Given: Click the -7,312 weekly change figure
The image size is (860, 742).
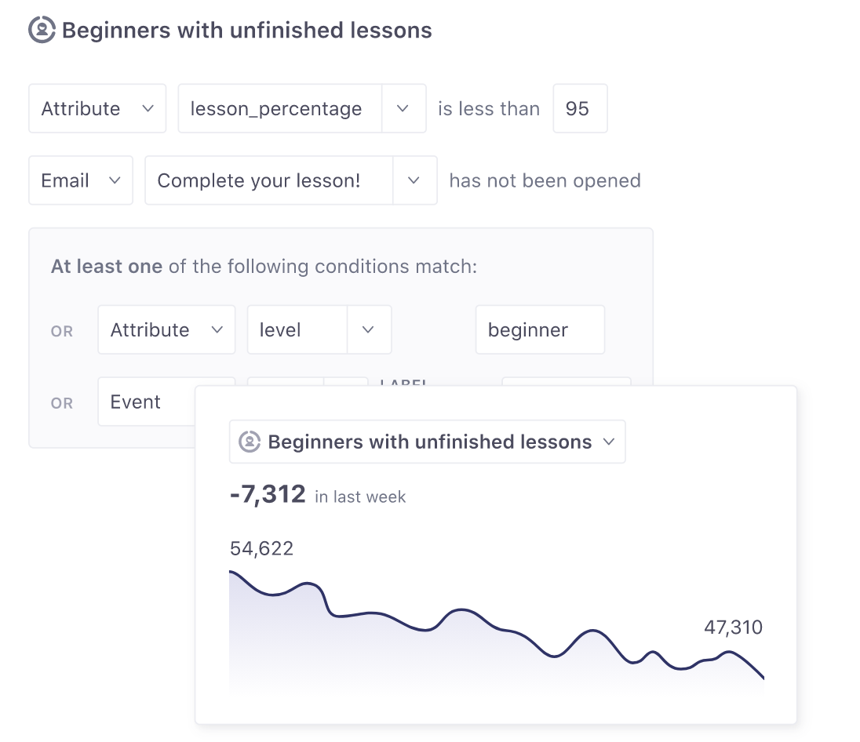Looking at the screenshot, I should [268, 494].
